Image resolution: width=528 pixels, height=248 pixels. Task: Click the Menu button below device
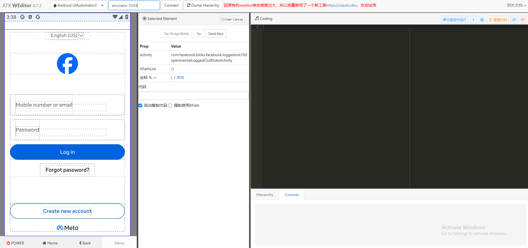pyautogui.click(x=120, y=243)
